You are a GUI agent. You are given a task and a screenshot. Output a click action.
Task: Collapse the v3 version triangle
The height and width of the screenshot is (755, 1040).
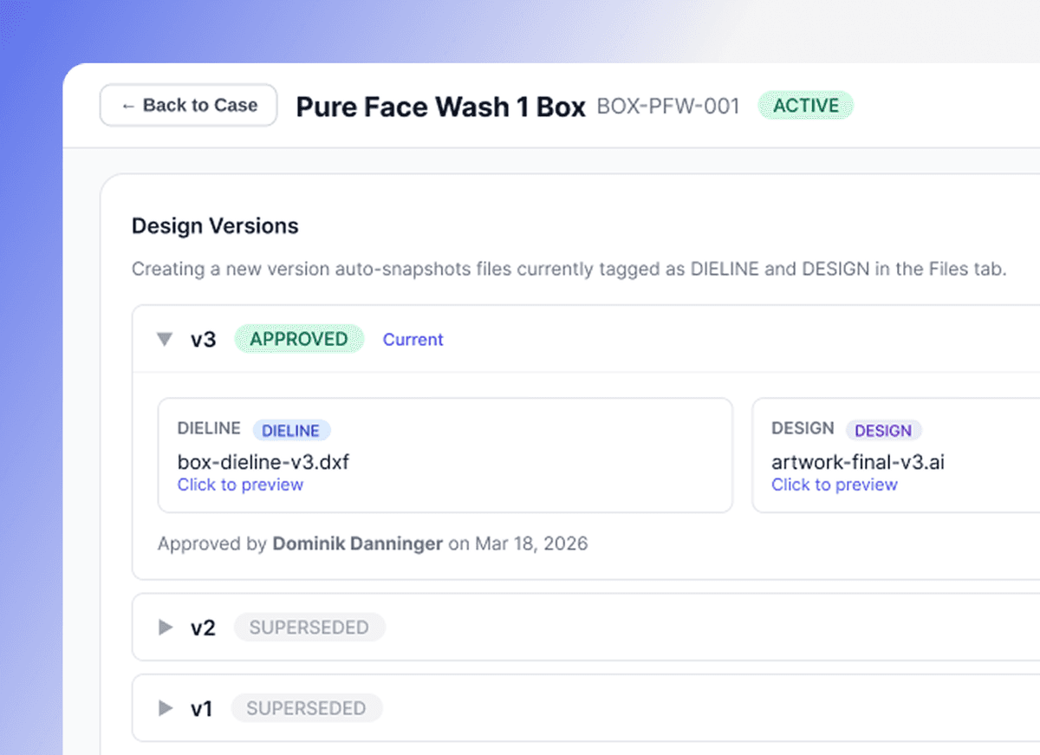click(x=165, y=339)
